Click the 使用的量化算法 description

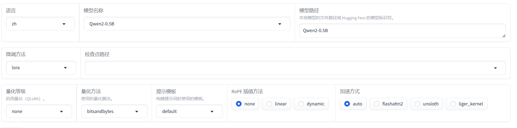pyautogui.click(x=97, y=99)
